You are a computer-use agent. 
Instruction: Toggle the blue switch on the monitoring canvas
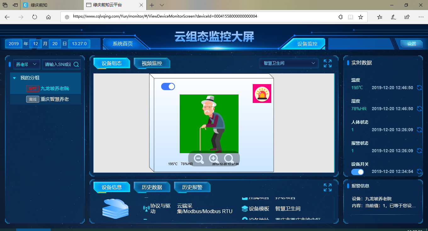point(168,86)
